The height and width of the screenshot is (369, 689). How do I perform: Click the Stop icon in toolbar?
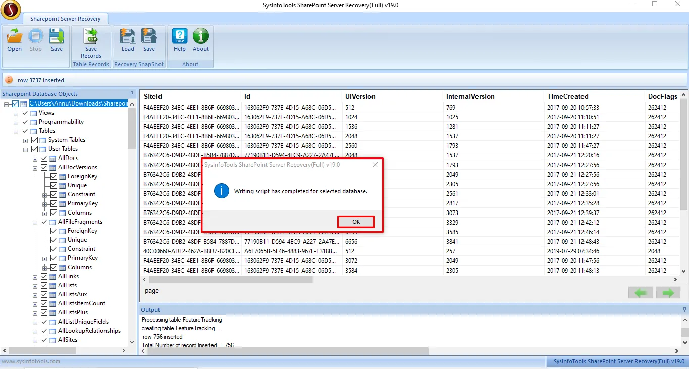pyautogui.click(x=35, y=36)
